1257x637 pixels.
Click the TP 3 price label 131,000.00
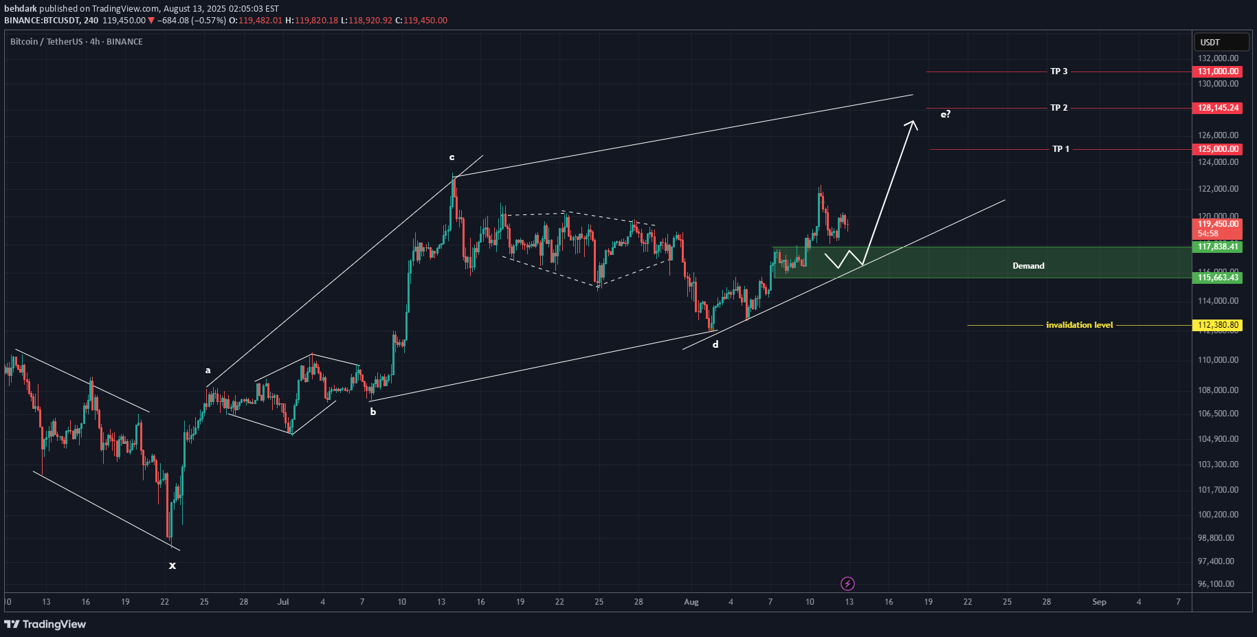pyautogui.click(x=1218, y=71)
